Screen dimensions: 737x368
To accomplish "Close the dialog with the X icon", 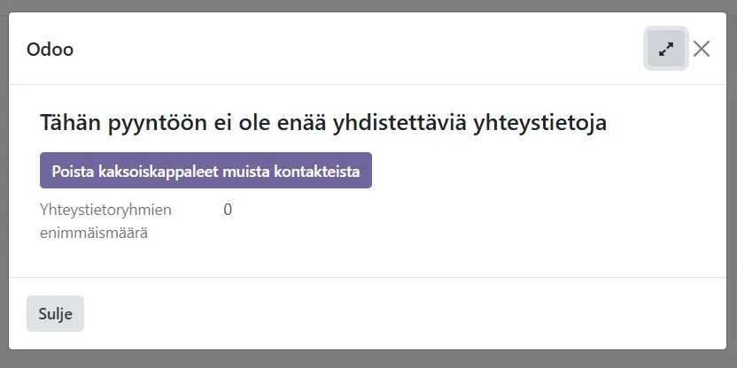I will click(x=702, y=50).
